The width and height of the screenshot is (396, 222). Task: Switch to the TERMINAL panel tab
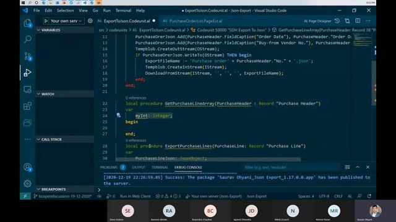(160, 167)
